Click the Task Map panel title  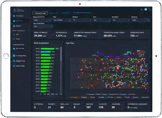pyautogui.click(x=70, y=43)
